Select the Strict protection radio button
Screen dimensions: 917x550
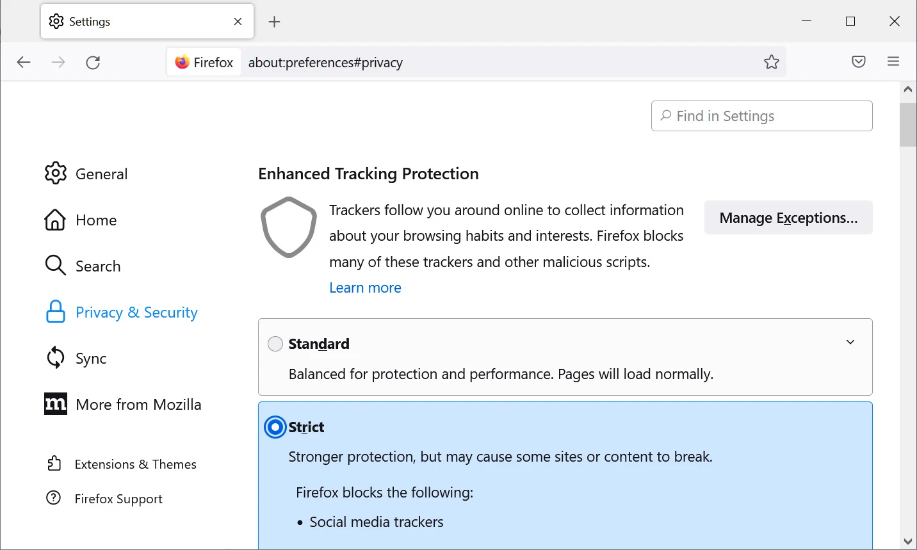[x=275, y=427]
